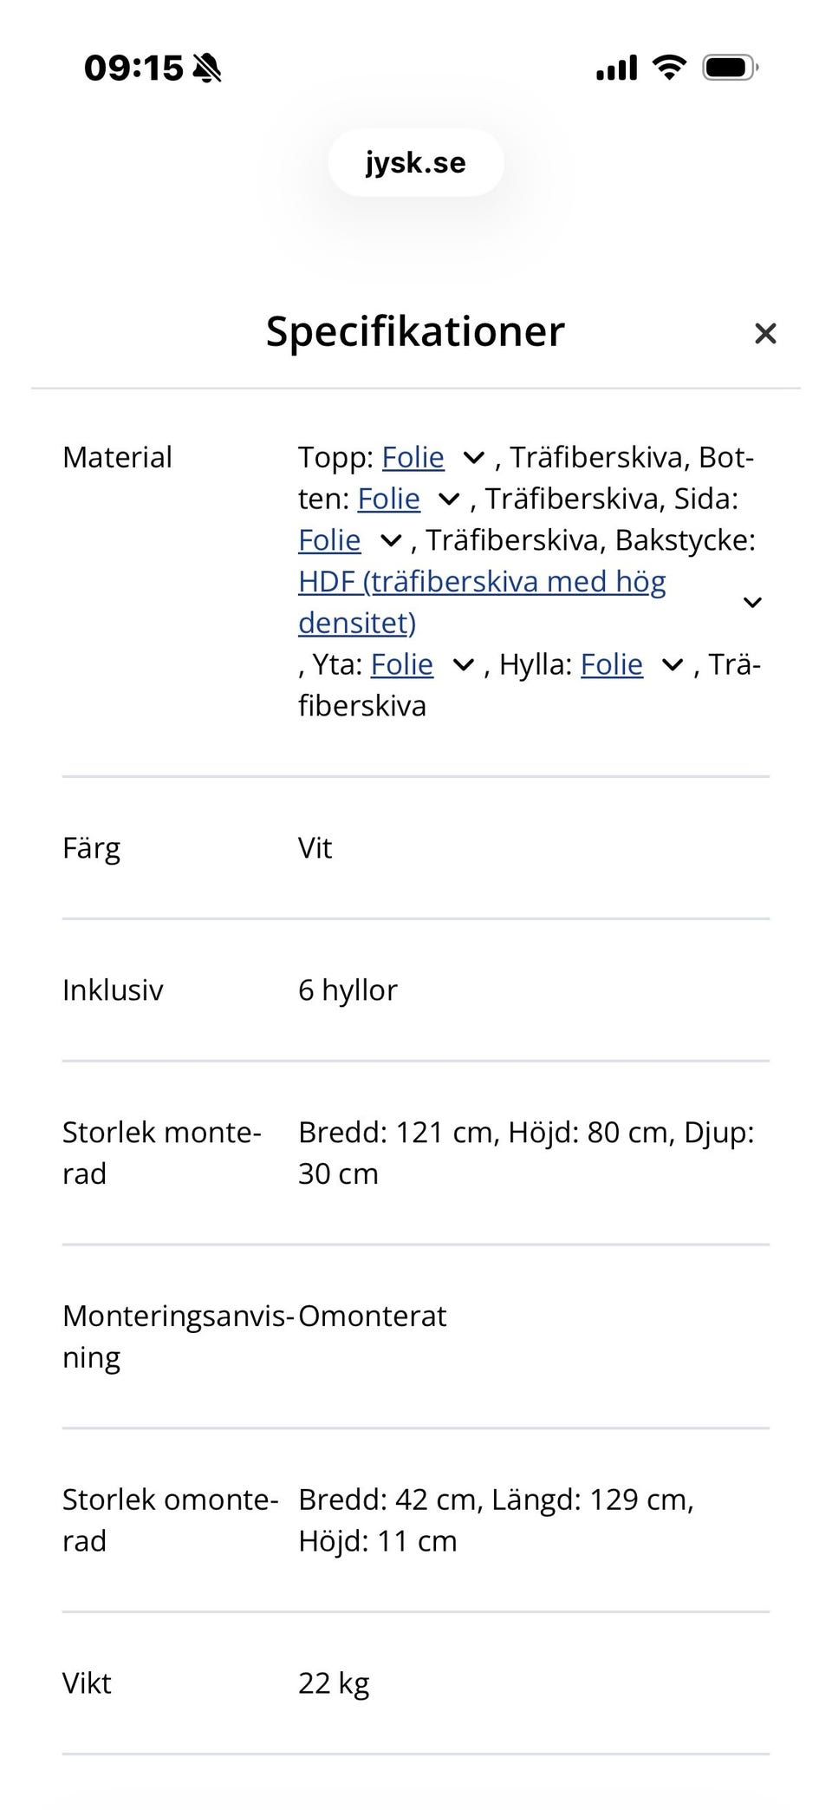Screen dimensions: 832x1810
Task: Open the Yta Folie material link
Action: (x=401, y=664)
